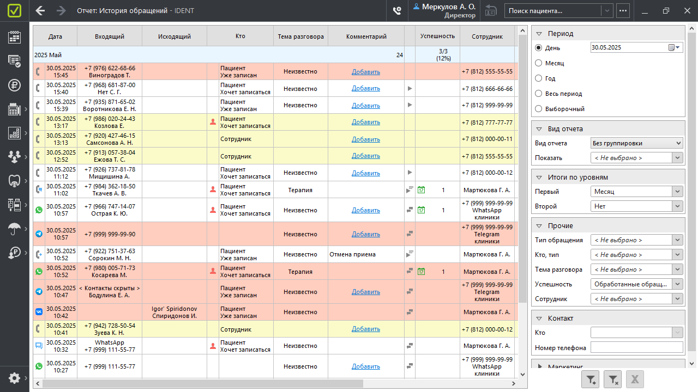The width and height of the screenshot is (698, 392).
Task: Open the staff salary sidebar icon
Action: tap(14, 253)
